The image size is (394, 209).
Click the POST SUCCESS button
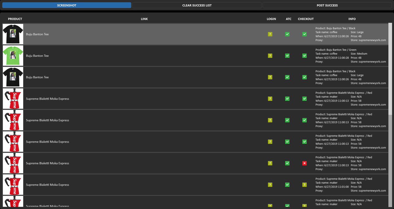[327, 5]
